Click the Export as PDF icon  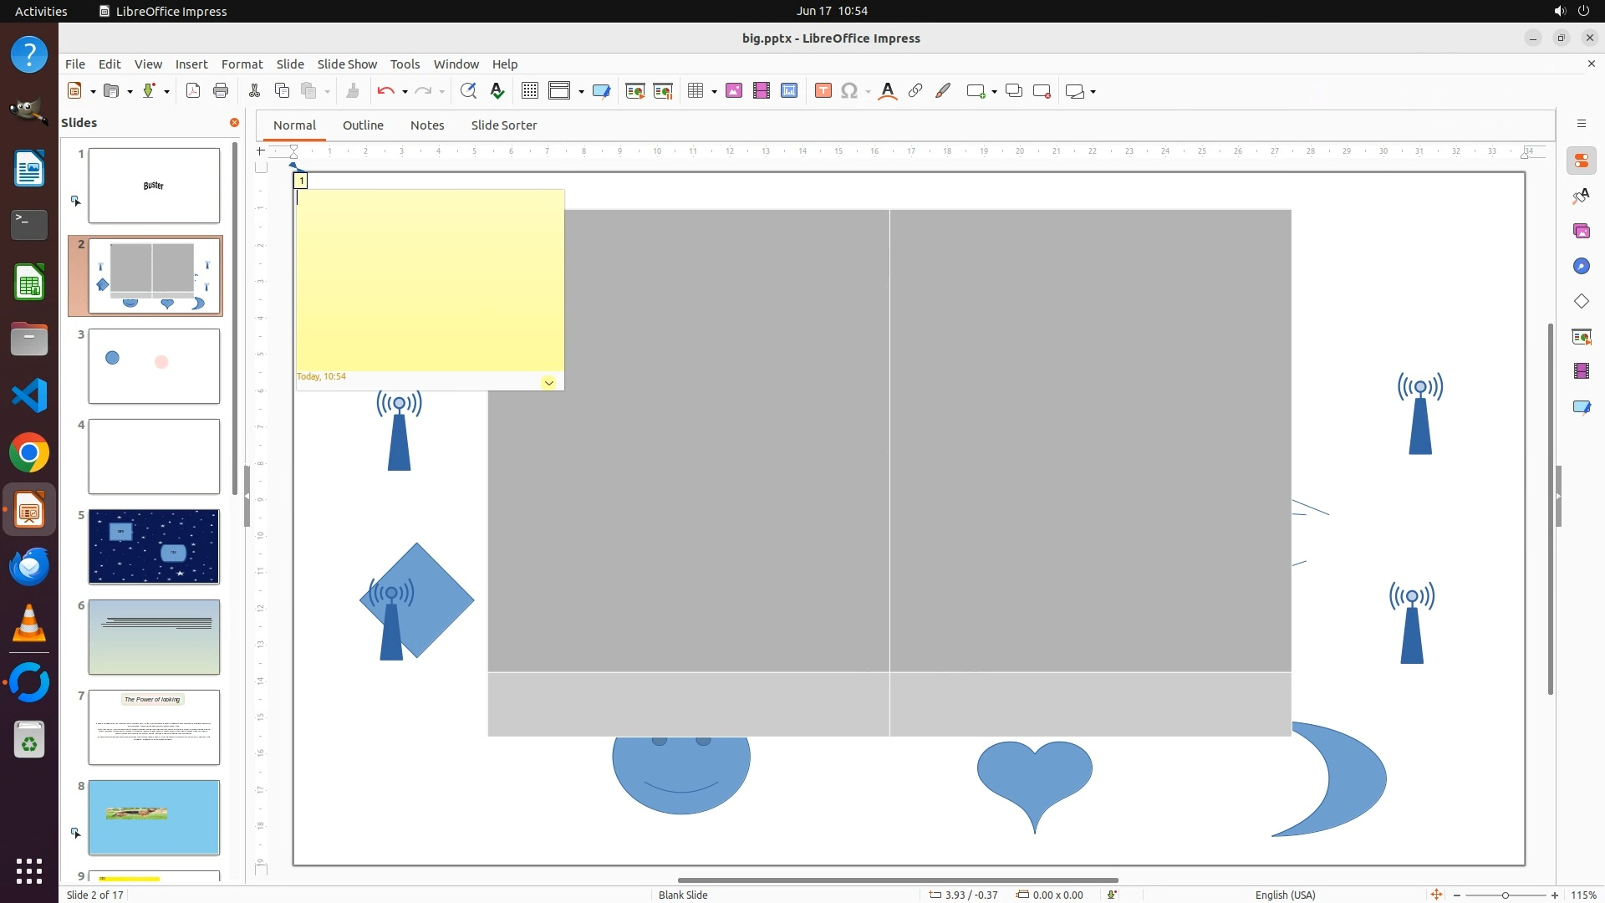coord(193,91)
